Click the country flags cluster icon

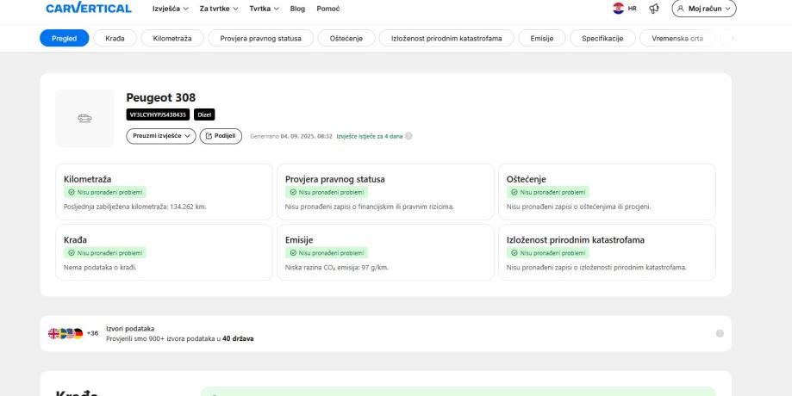pos(67,333)
